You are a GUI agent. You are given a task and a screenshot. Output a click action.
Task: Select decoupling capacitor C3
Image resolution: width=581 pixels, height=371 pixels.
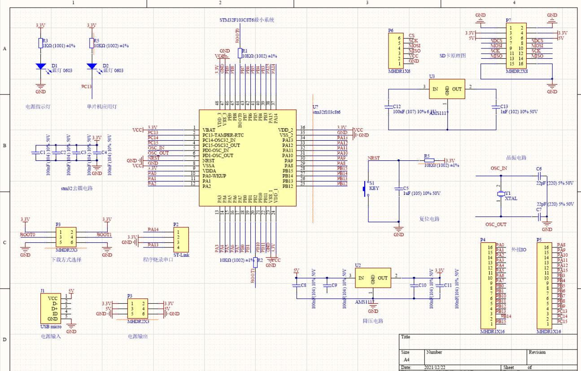pos(76,153)
